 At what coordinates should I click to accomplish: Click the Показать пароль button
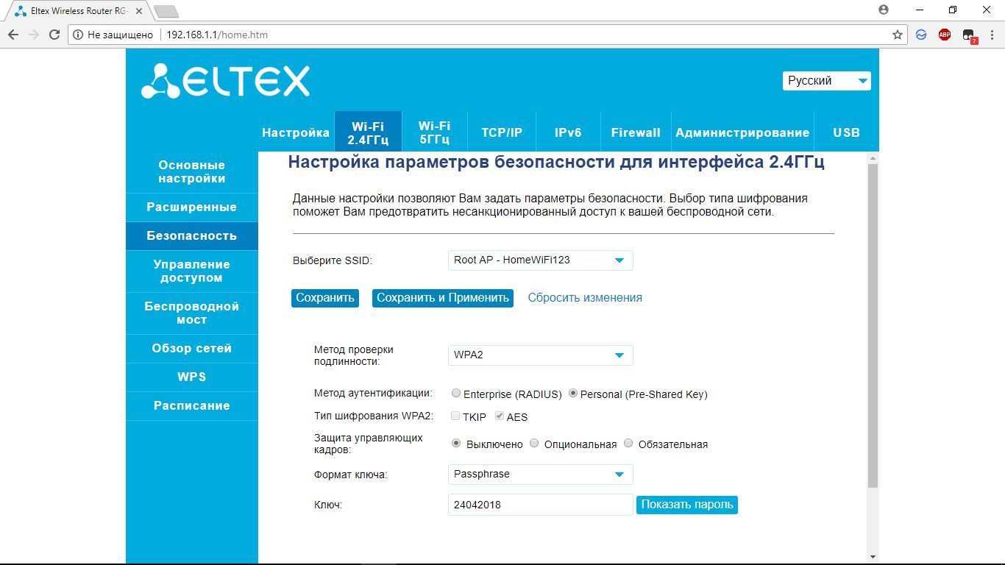(687, 505)
